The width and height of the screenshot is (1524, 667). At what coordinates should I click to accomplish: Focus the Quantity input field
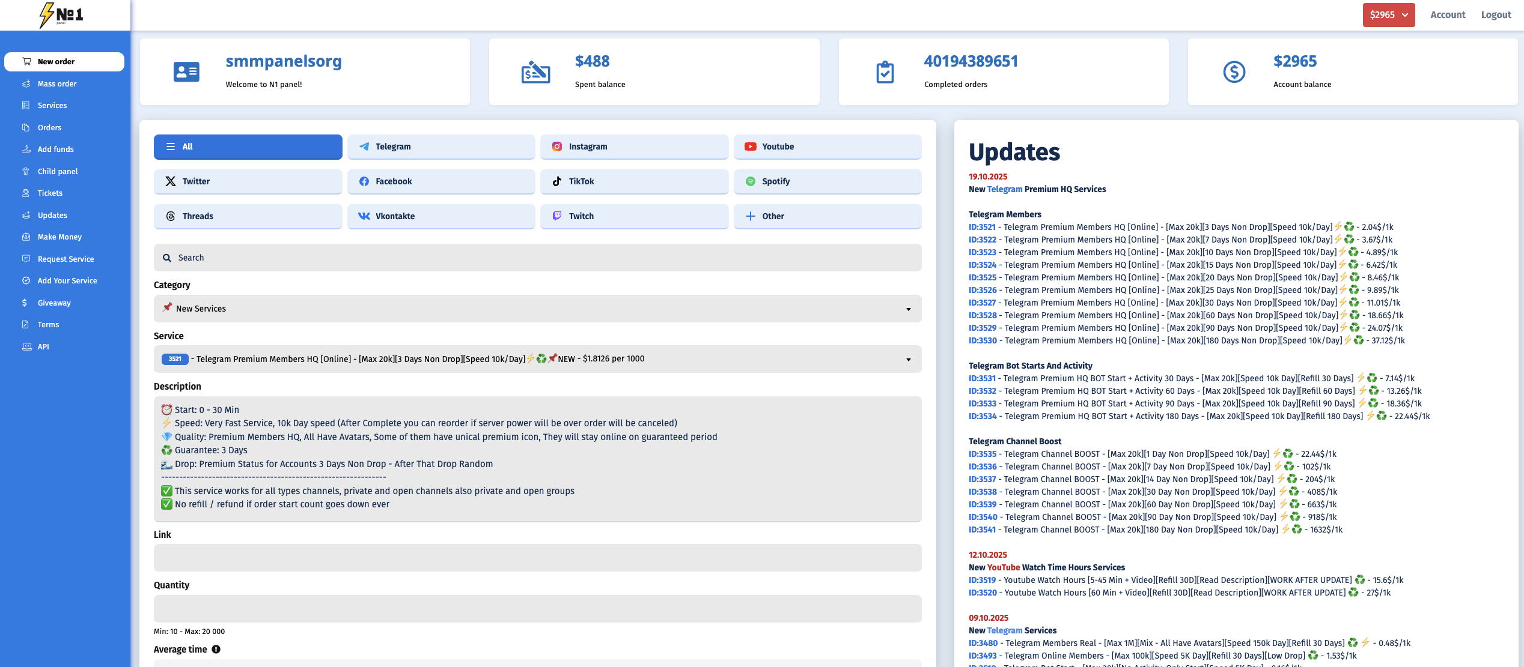pyautogui.click(x=537, y=608)
